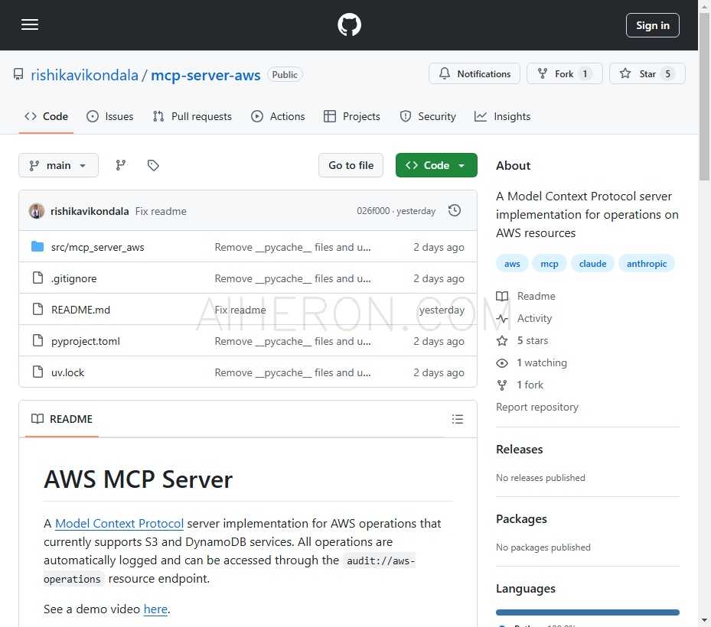The width and height of the screenshot is (711, 627).
Task: Open the mcp-server-aws repository link
Action: point(205,75)
